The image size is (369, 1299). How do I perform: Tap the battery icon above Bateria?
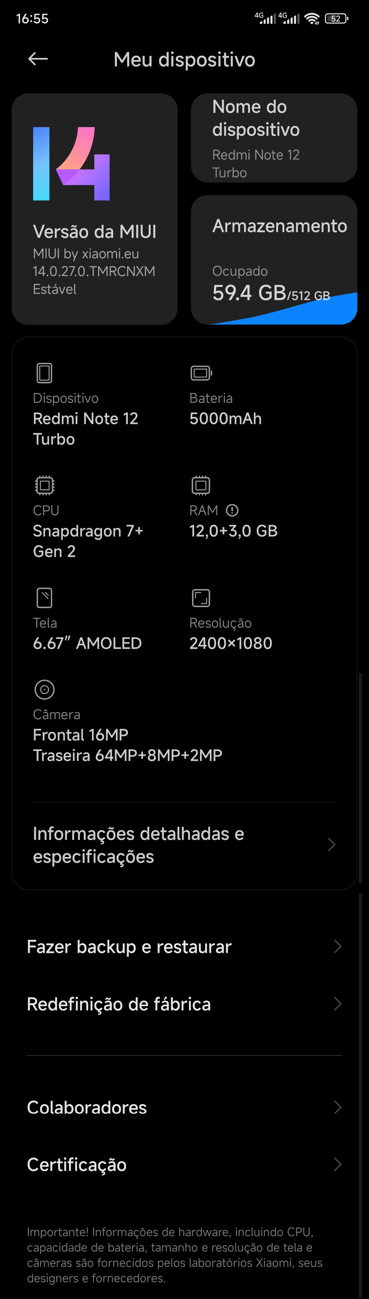(201, 373)
